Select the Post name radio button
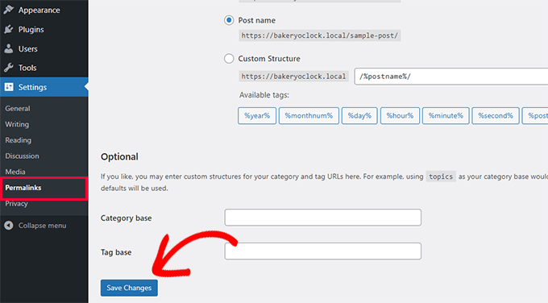Viewport: 548px width, 303px height. coord(229,20)
